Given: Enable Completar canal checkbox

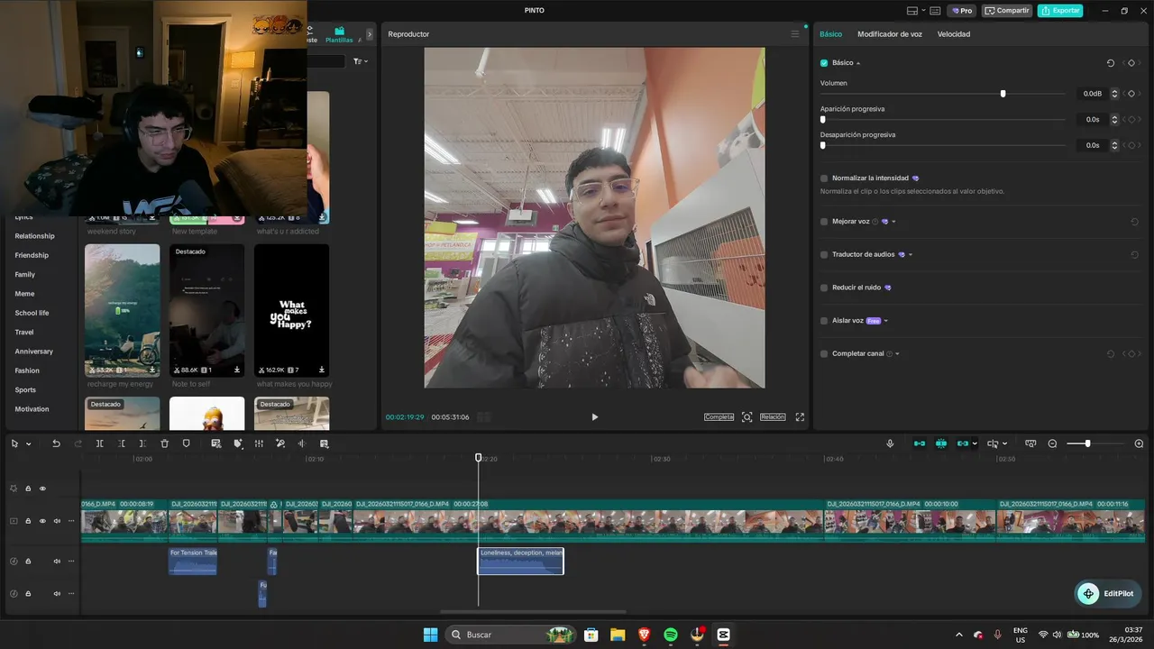Looking at the screenshot, I should pos(824,354).
